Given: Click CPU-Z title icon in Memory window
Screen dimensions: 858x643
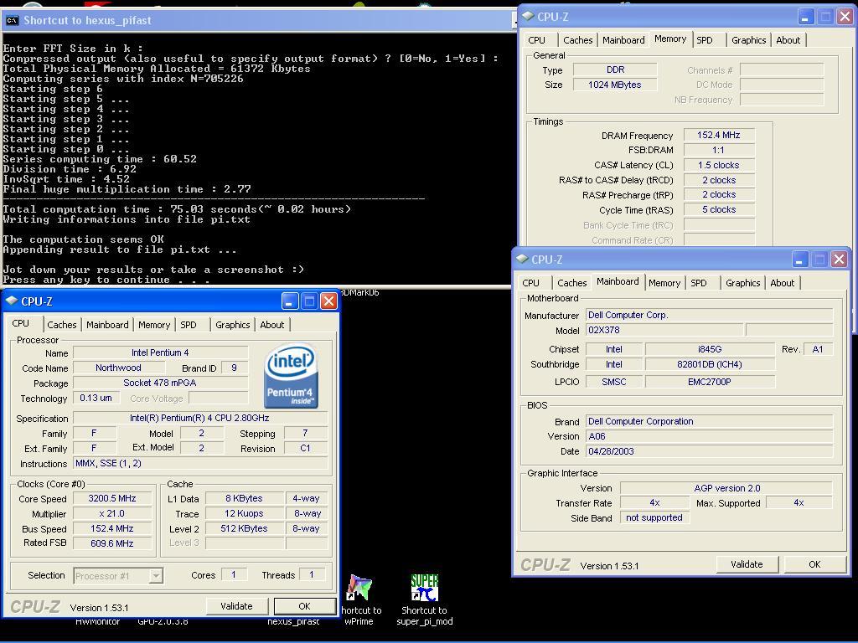Looking at the screenshot, I should [x=528, y=17].
